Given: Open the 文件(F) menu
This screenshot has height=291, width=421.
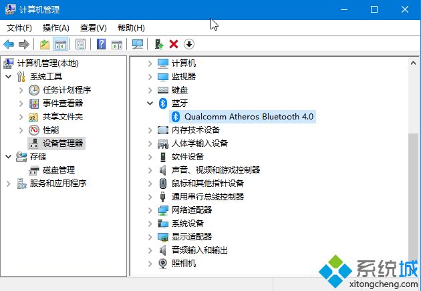Looking at the screenshot, I should click(19, 28).
